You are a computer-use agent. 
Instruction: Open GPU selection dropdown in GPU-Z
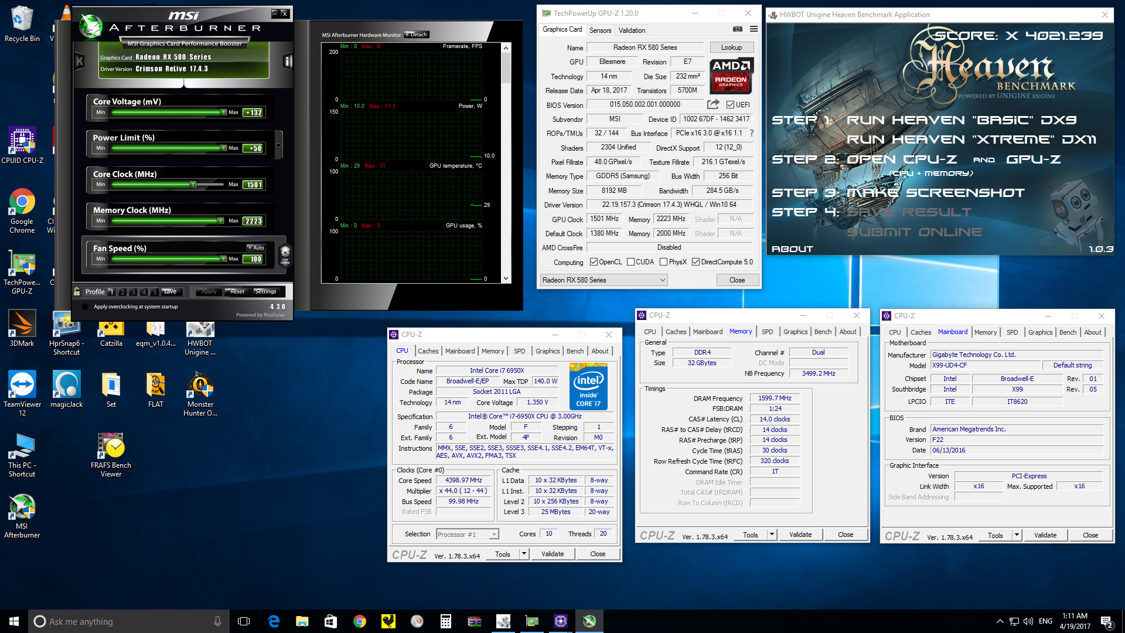[x=604, y=280]
